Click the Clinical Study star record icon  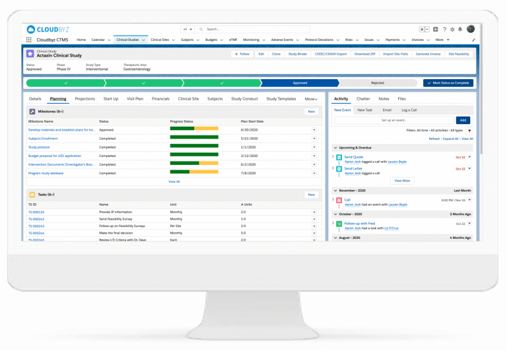[x=30, y=54]
